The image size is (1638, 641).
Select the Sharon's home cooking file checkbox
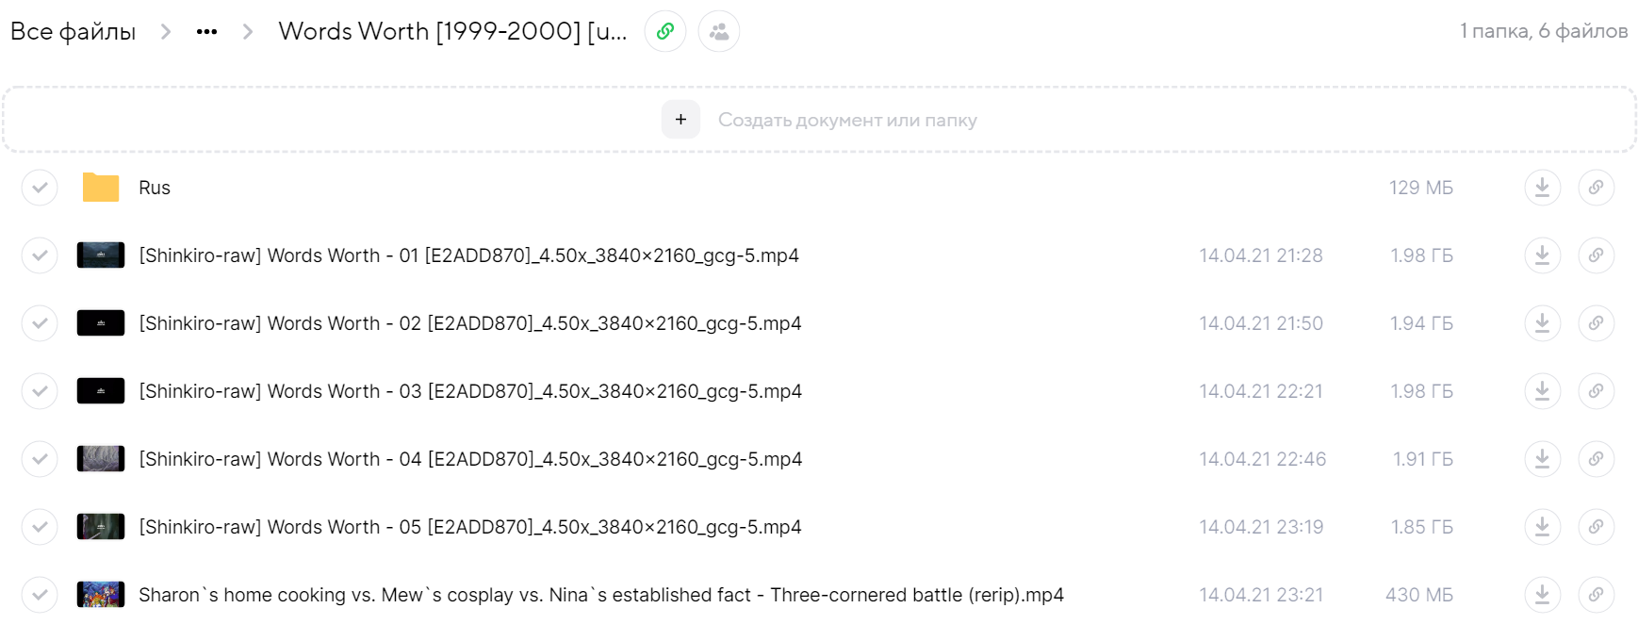[40, 595]
